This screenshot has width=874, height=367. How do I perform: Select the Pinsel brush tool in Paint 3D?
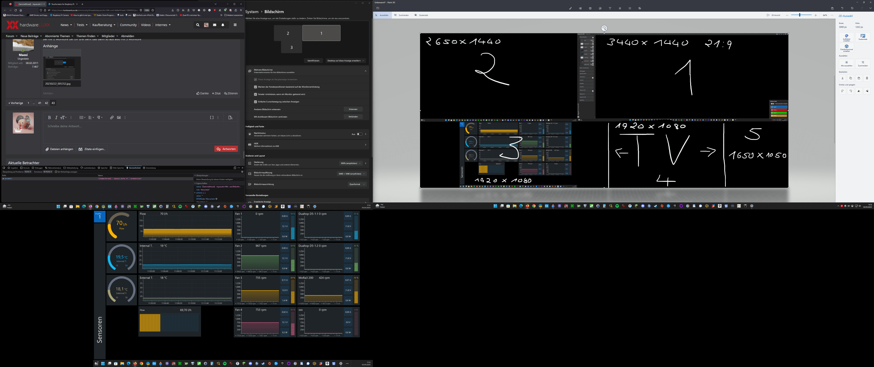click(570, 8)
